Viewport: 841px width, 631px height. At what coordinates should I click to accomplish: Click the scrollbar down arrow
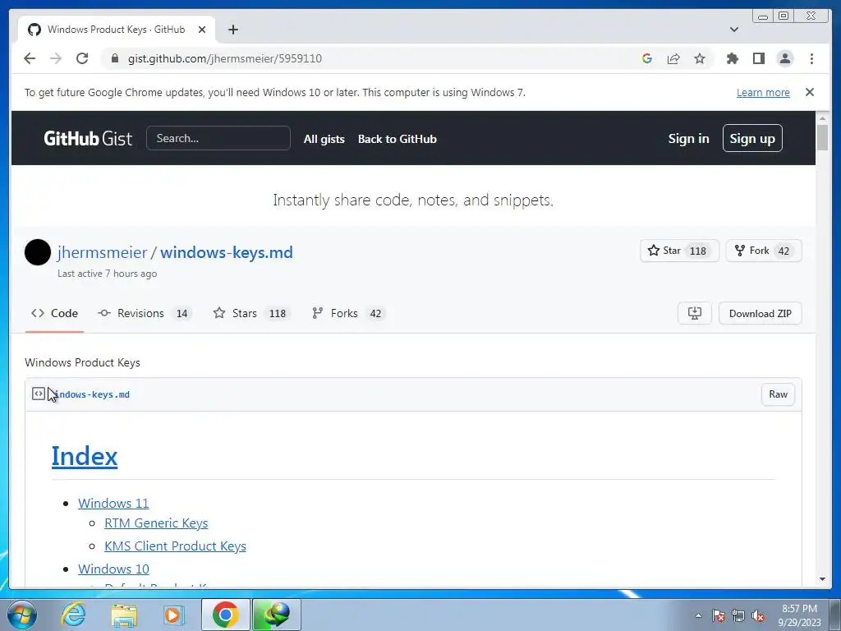823,579
